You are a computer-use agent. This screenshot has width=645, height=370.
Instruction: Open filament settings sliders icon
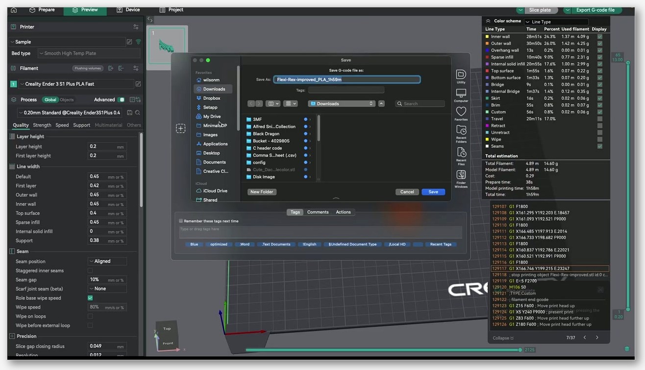(136, 69)
